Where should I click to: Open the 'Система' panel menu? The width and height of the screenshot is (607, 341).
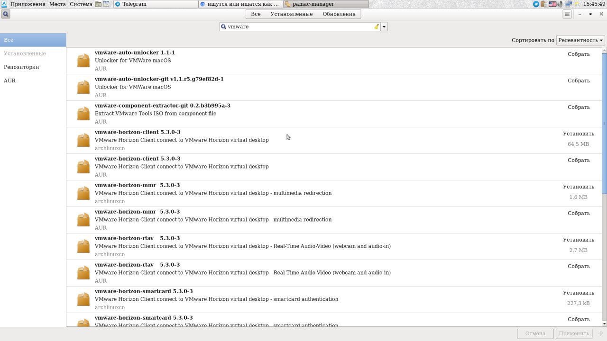click(x=81, y=4)
